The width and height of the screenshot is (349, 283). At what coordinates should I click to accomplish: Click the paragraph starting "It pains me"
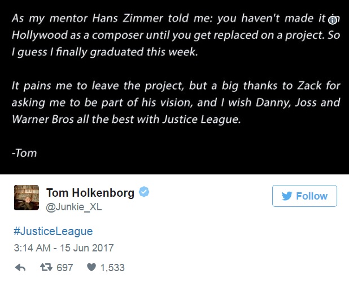click(x=176, y=103)
